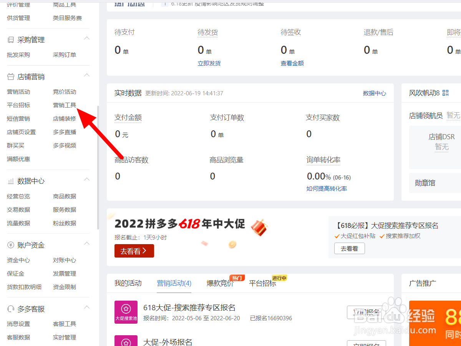Click 立即报名 for 618大促-搜索推荐专区报名
Viewport: 461px width, 346px height.
(366, 312)
